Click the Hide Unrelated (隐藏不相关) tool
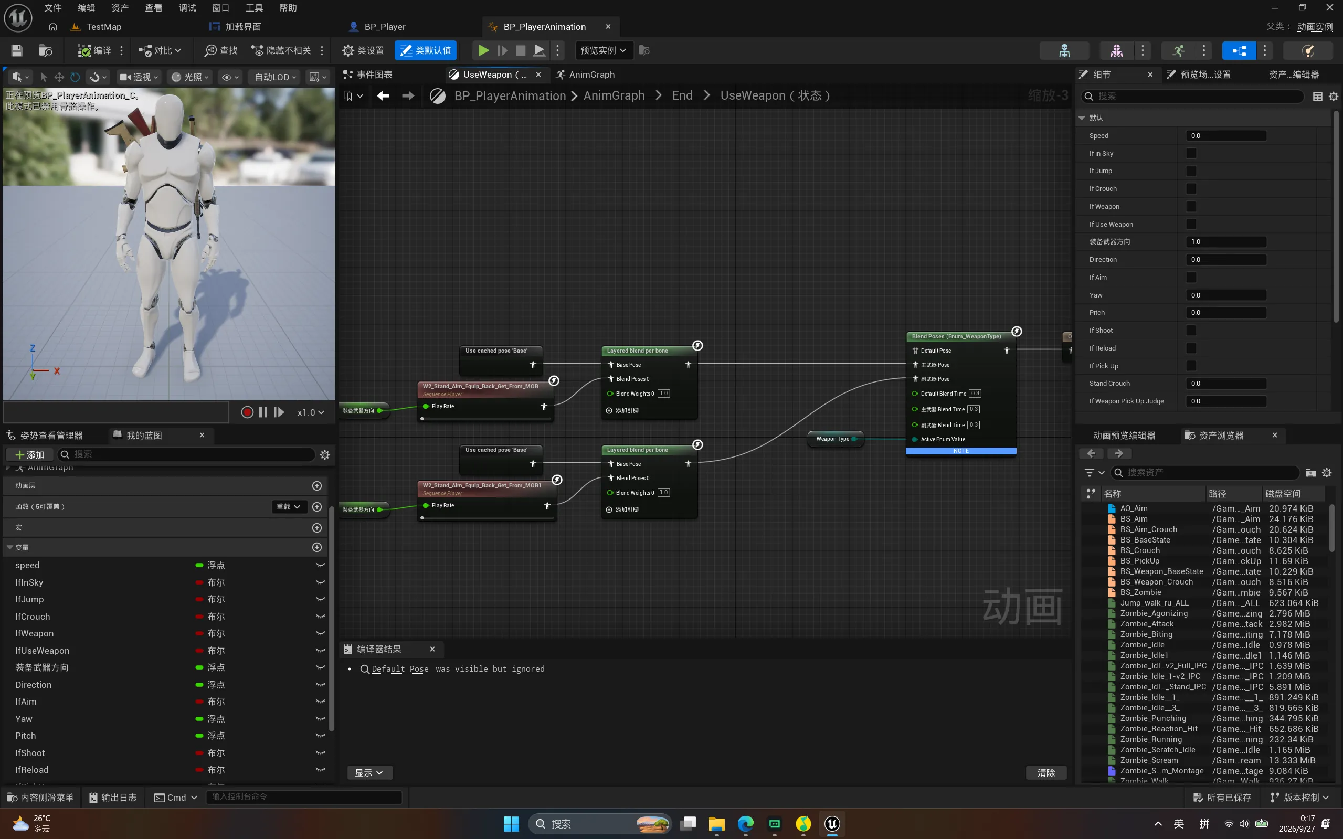1343x839 pixels. click(x=281, y=50)
